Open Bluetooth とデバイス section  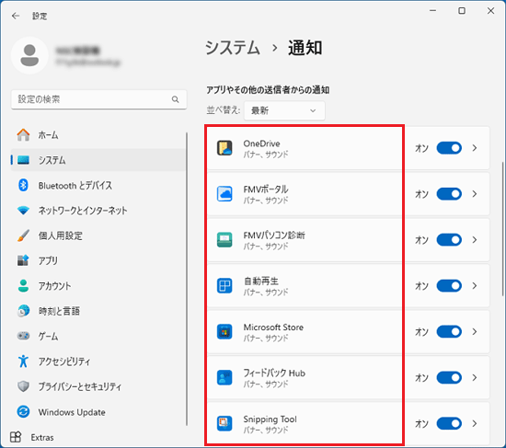tap(98, 185)
